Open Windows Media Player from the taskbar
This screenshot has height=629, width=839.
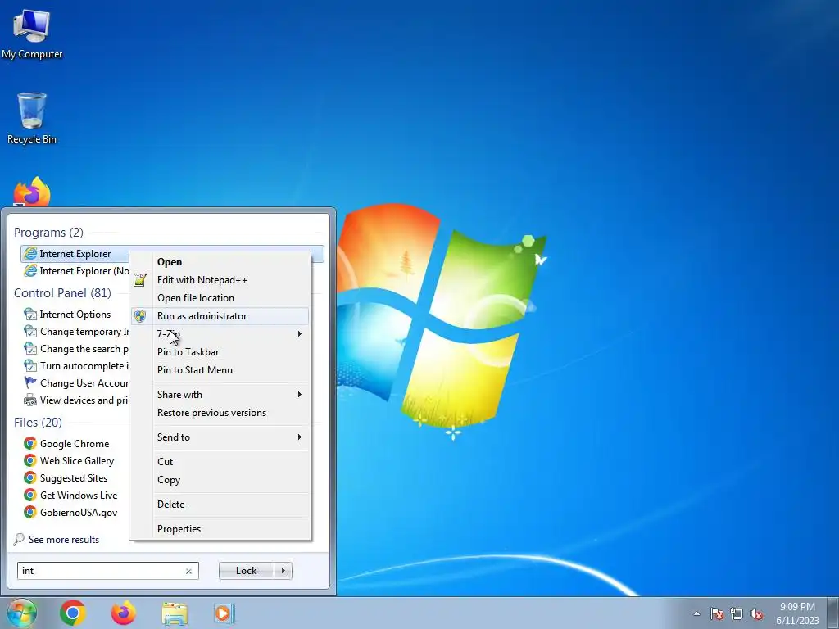tap(223, 613)
